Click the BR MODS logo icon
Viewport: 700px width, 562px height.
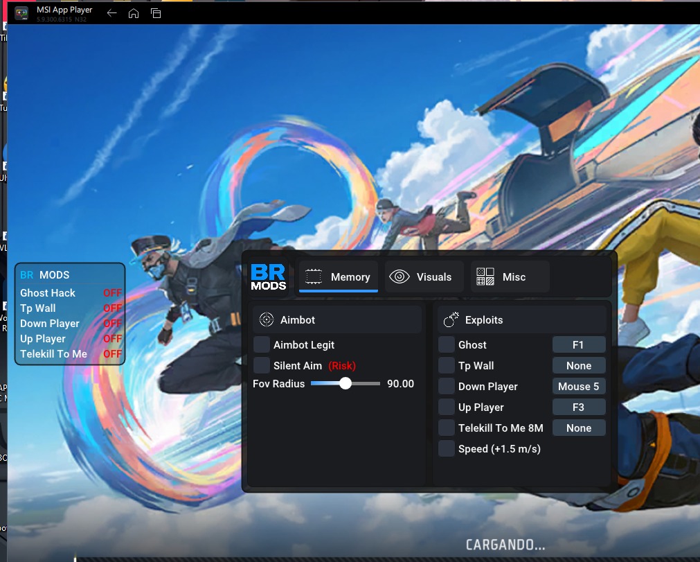(x=268, y=276)
